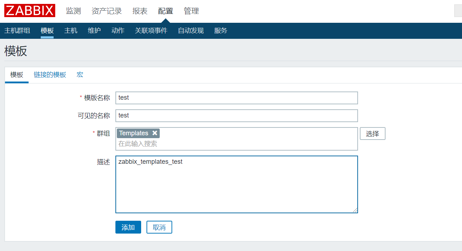Go to 关联项事件 submenu

click(x=151, y=31)
